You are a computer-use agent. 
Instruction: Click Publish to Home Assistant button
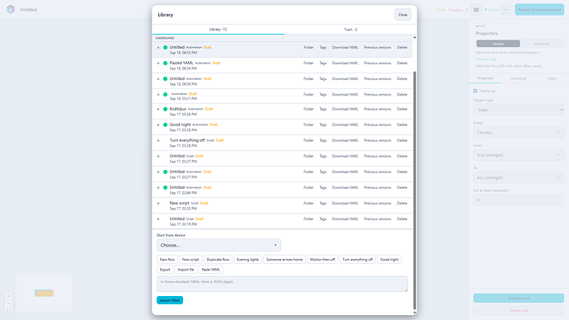539,10
